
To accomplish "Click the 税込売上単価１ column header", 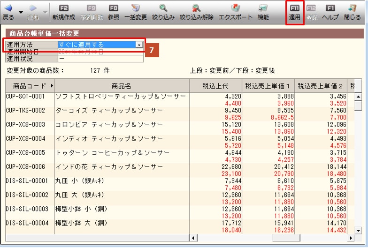I will [268, 86].
